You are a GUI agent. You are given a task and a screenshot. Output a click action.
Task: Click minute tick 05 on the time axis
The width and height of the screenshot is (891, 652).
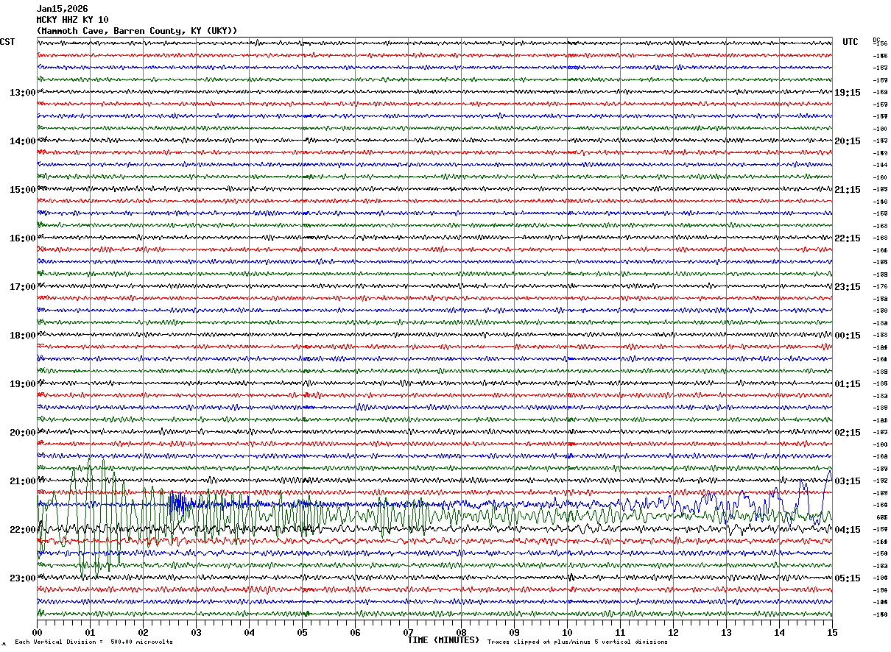(302, 632)
